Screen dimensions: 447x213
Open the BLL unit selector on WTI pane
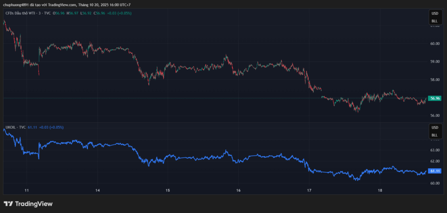(434, 21)
